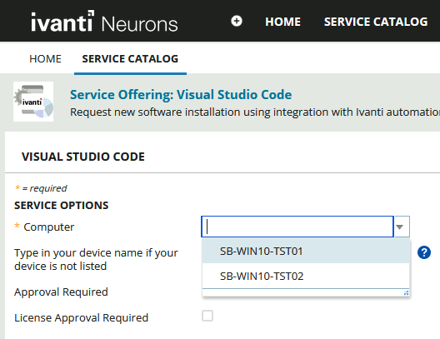
Task: Switch to the HOME tab below header
Action: click(x=45, y=59)
